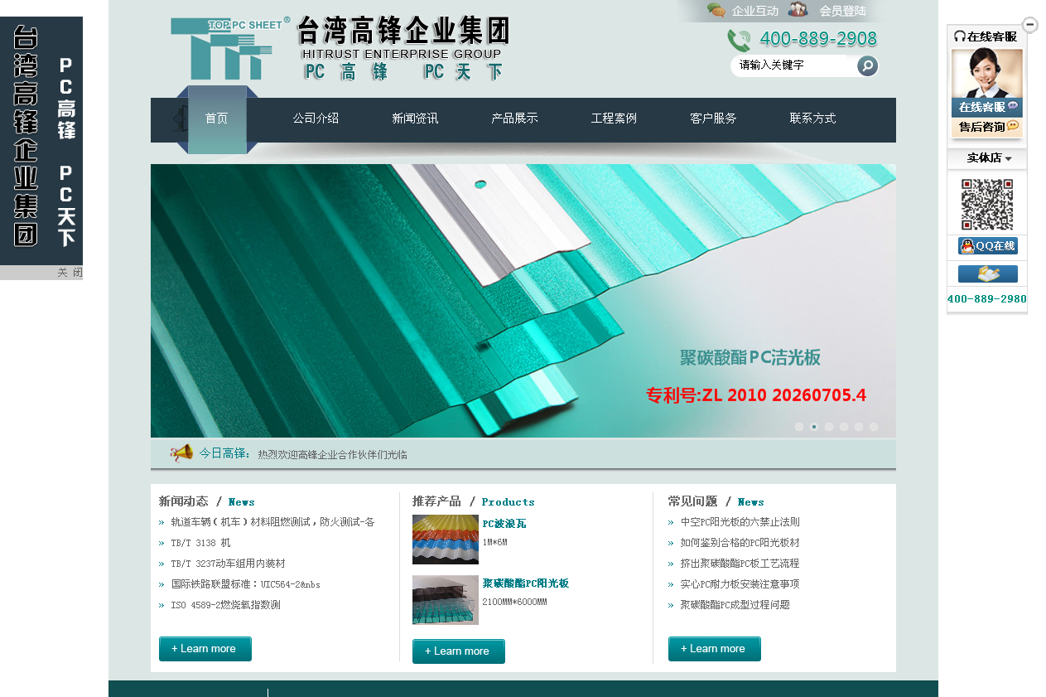Open the 公司介绍 menu item
This screenshot has width=1046, height=697.
pos(316,119)
